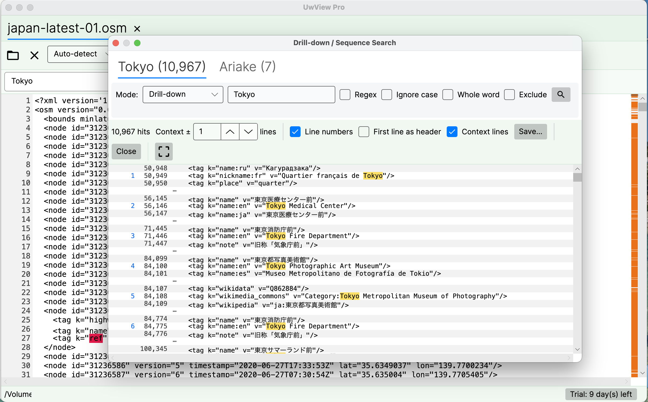Click the Tokyo search field in the dialog
Image resolution: width=648 pixels, height=402 pixels.
281,95
